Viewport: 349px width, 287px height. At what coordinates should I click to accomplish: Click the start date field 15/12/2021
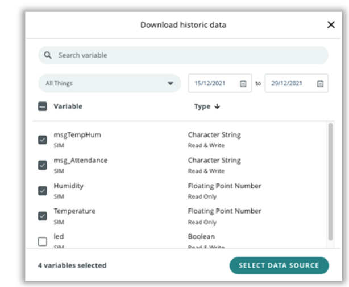[210, 83]
